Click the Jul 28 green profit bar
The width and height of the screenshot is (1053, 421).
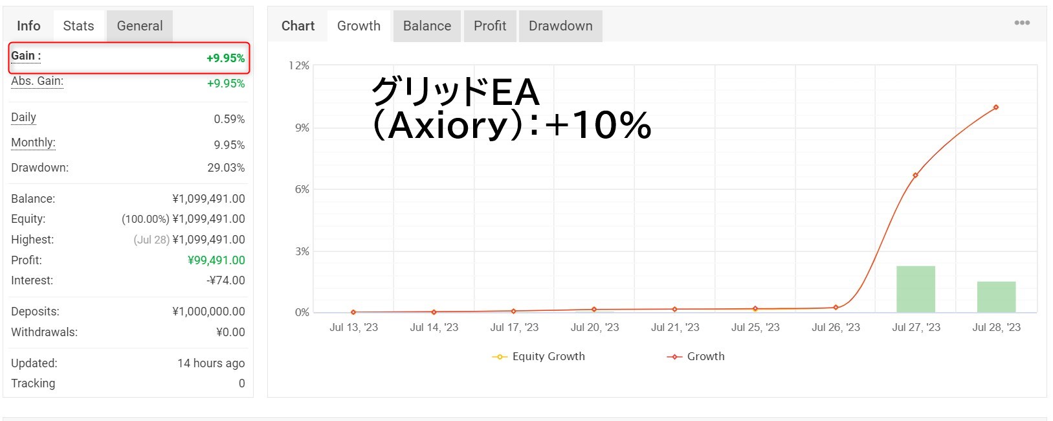tap(996, 297)
